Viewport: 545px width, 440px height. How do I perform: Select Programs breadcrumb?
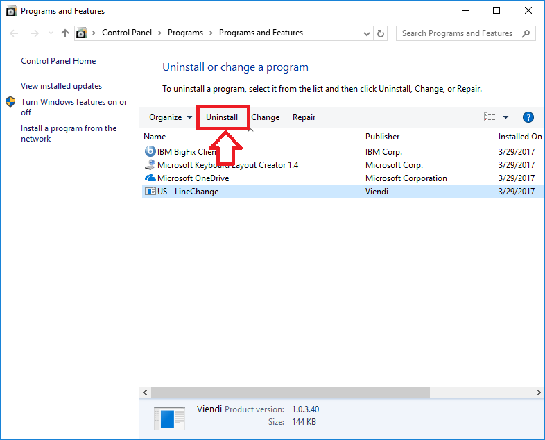[x=185, y=33]
